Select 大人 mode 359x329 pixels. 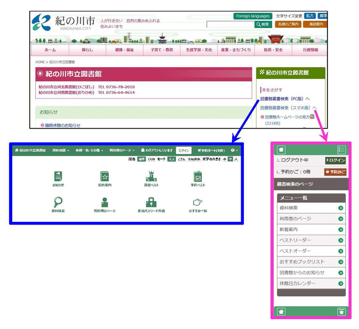pos(171,159)
